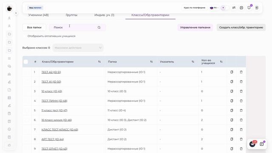This screenshot has width=272, height=153.
Task: Copy the ТЕСТ А2 (ID 51) class
Action: click(x=232, y=72)
